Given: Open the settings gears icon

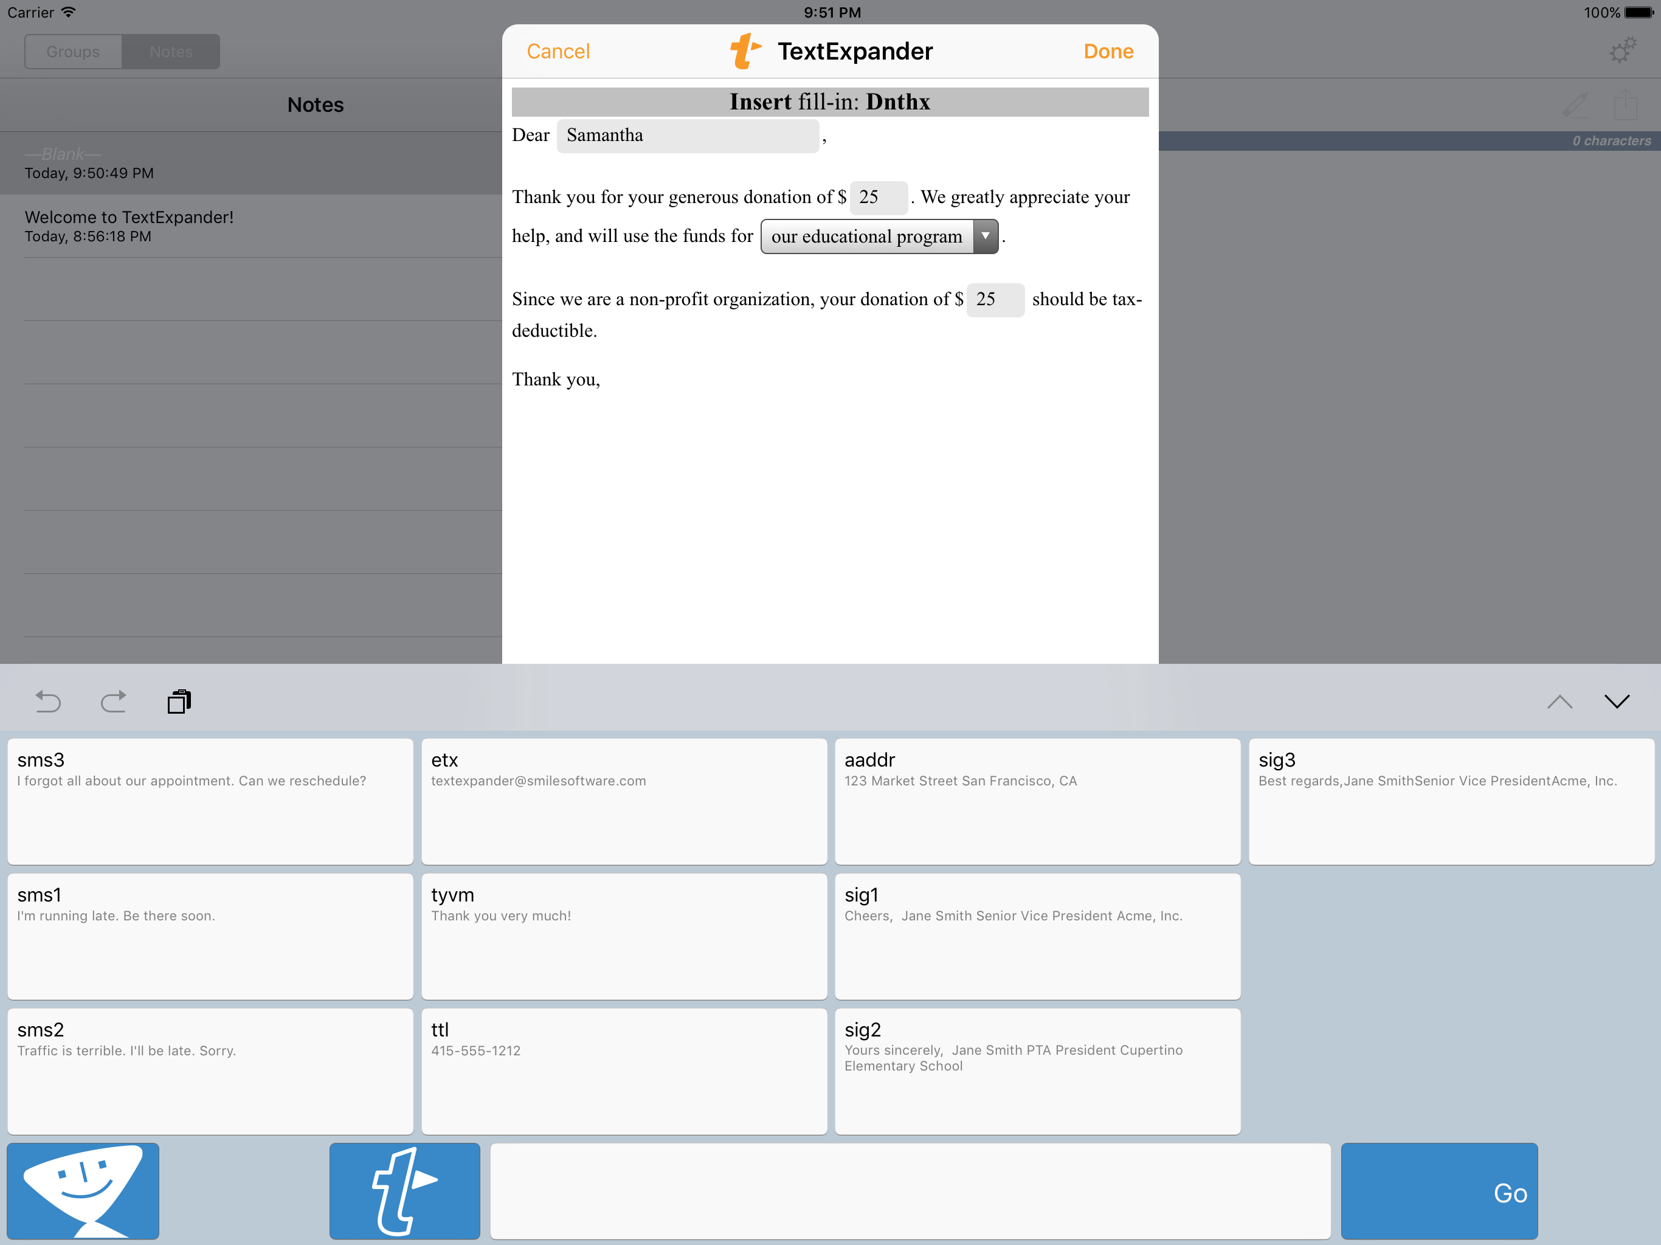Looking at the screenshot, I should [x=1622, y=51].
